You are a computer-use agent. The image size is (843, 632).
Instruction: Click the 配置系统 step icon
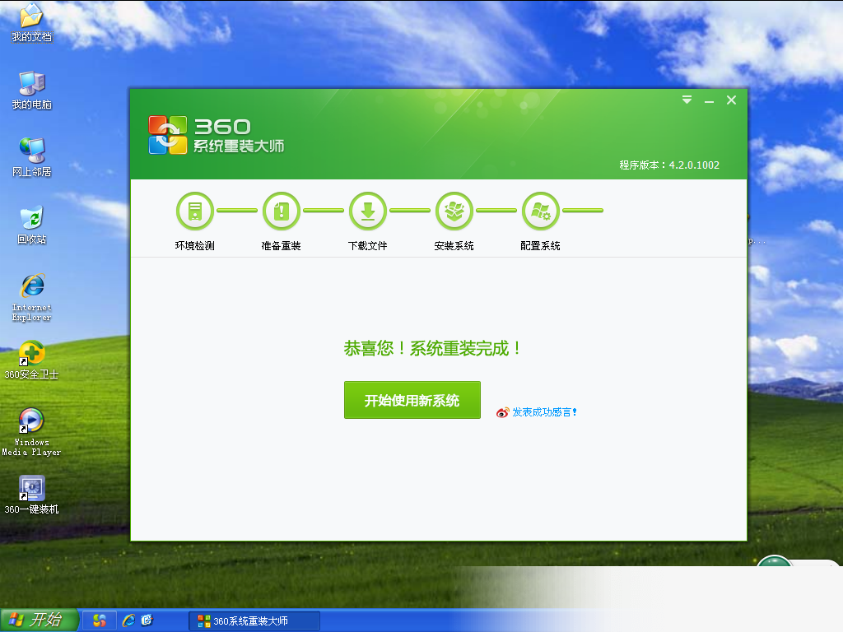(x=541, y=211)
